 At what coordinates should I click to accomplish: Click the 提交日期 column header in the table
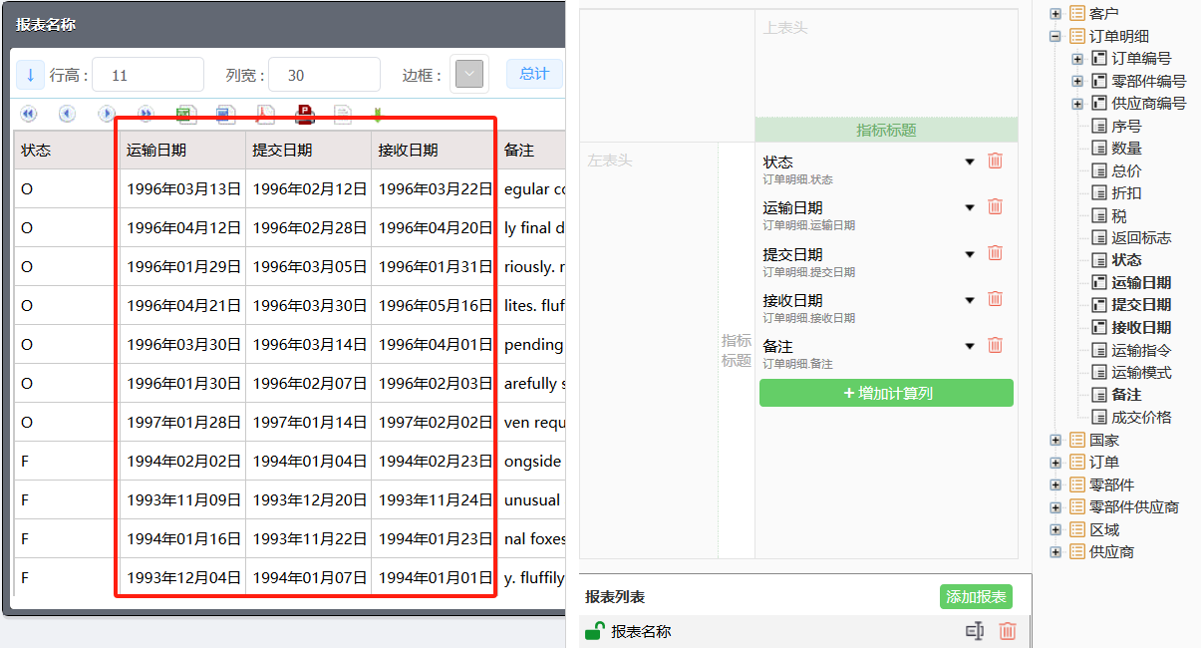click(x=308, y=150)
